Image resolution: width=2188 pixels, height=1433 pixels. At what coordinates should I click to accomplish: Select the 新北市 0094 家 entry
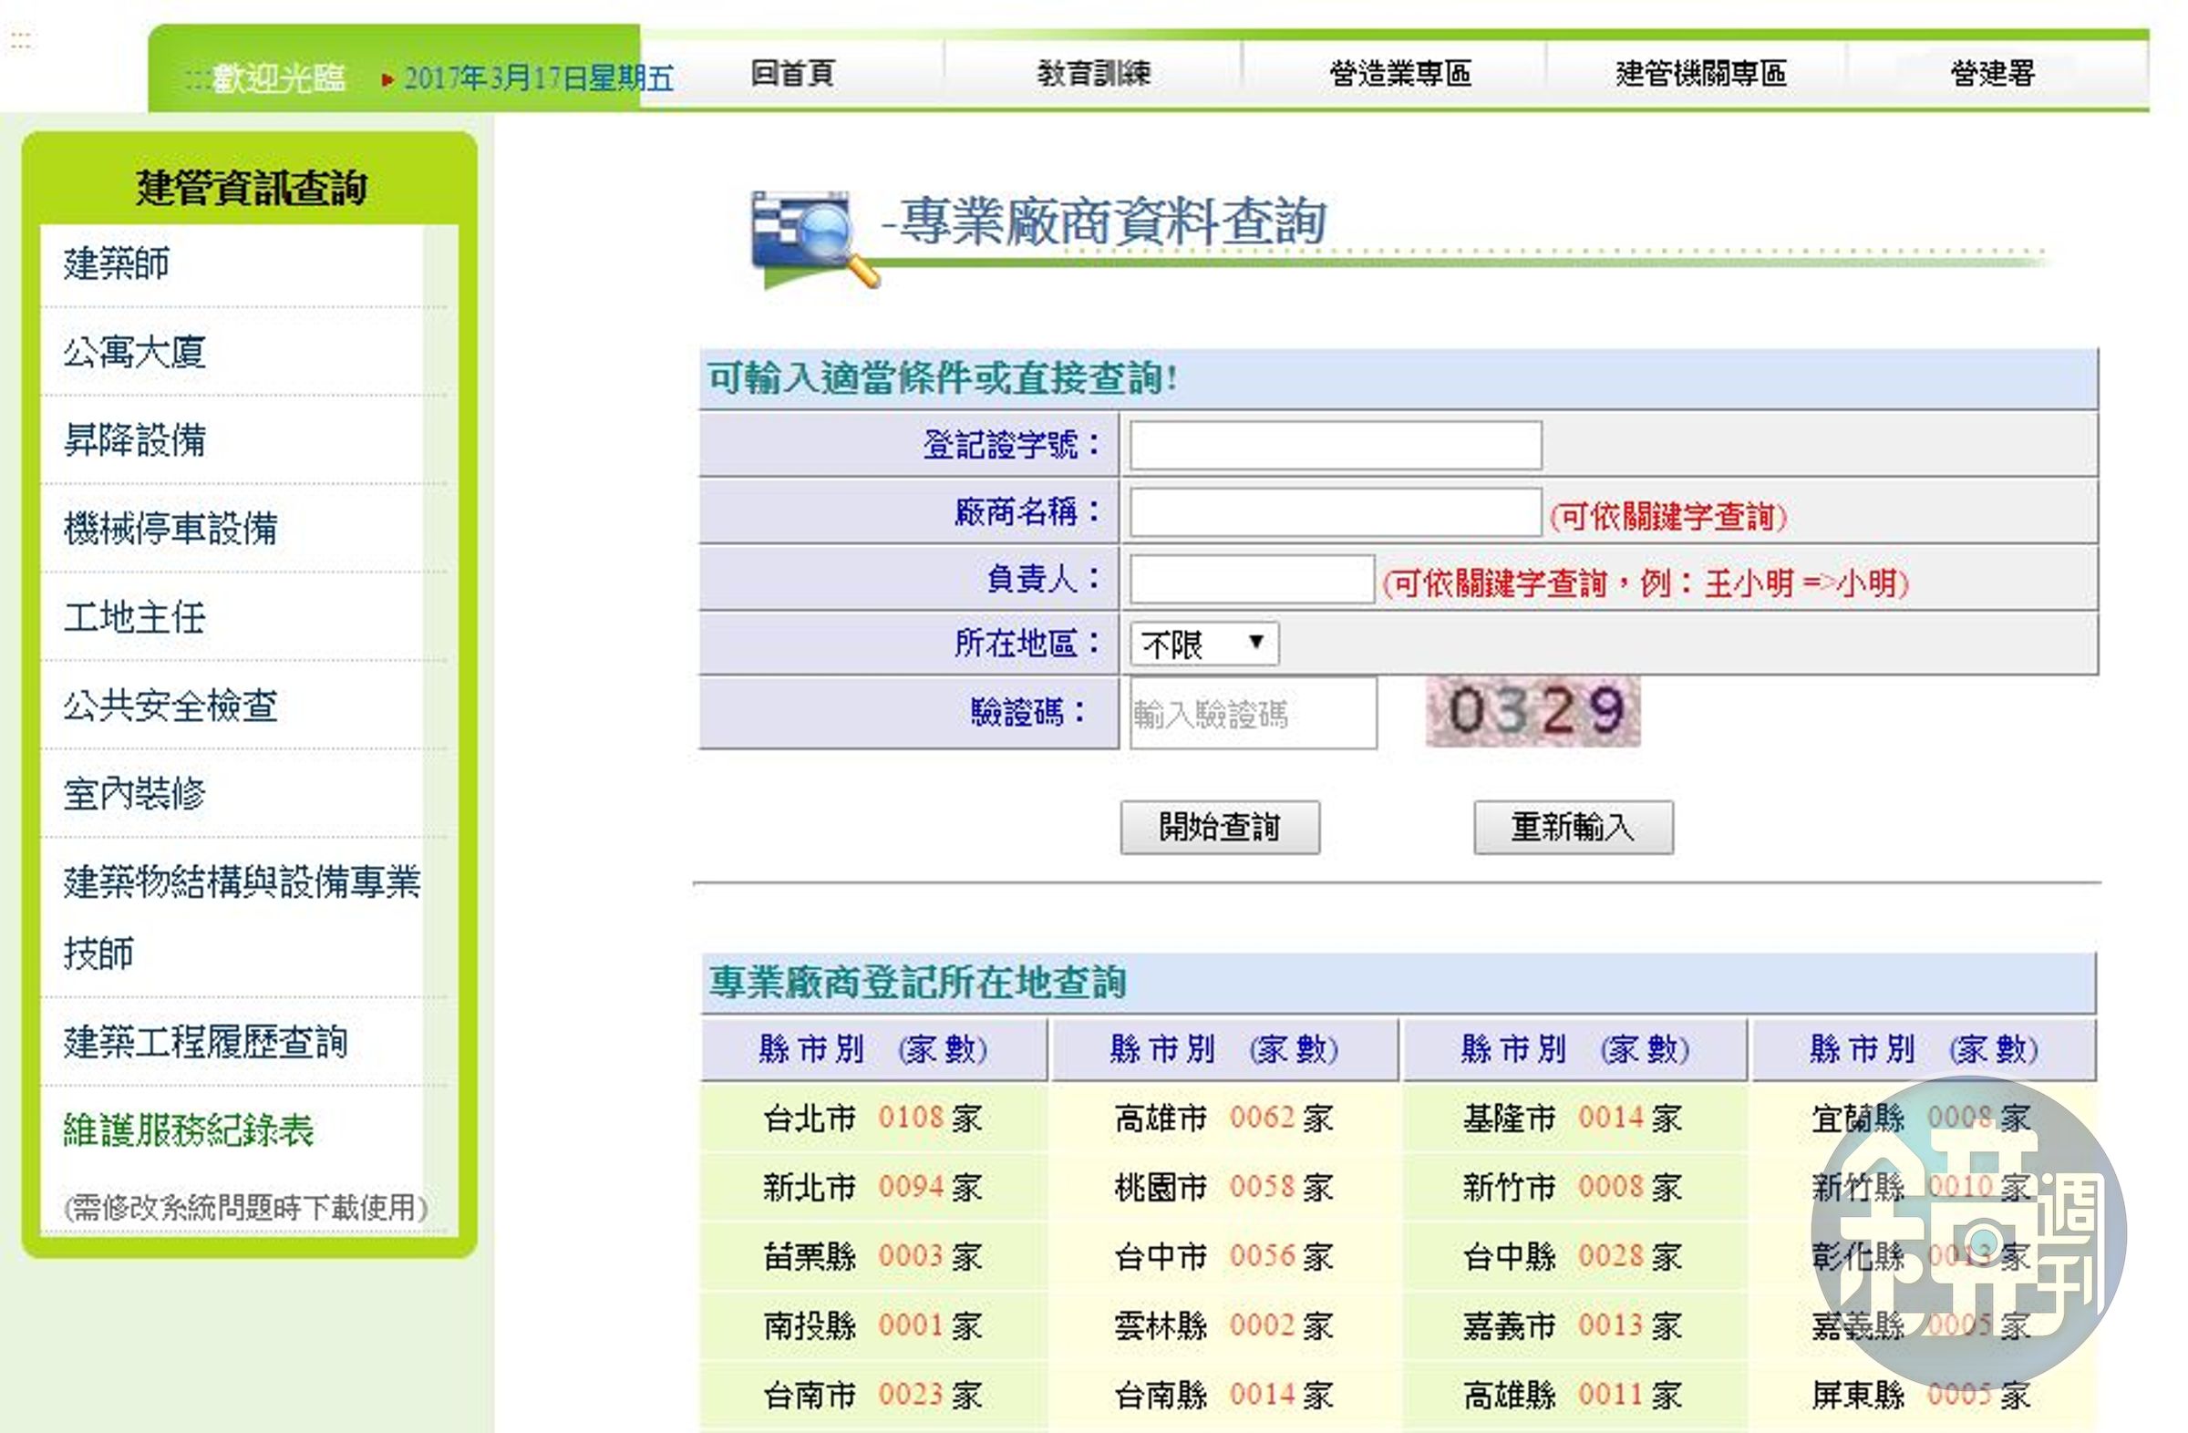[872, 1187]
